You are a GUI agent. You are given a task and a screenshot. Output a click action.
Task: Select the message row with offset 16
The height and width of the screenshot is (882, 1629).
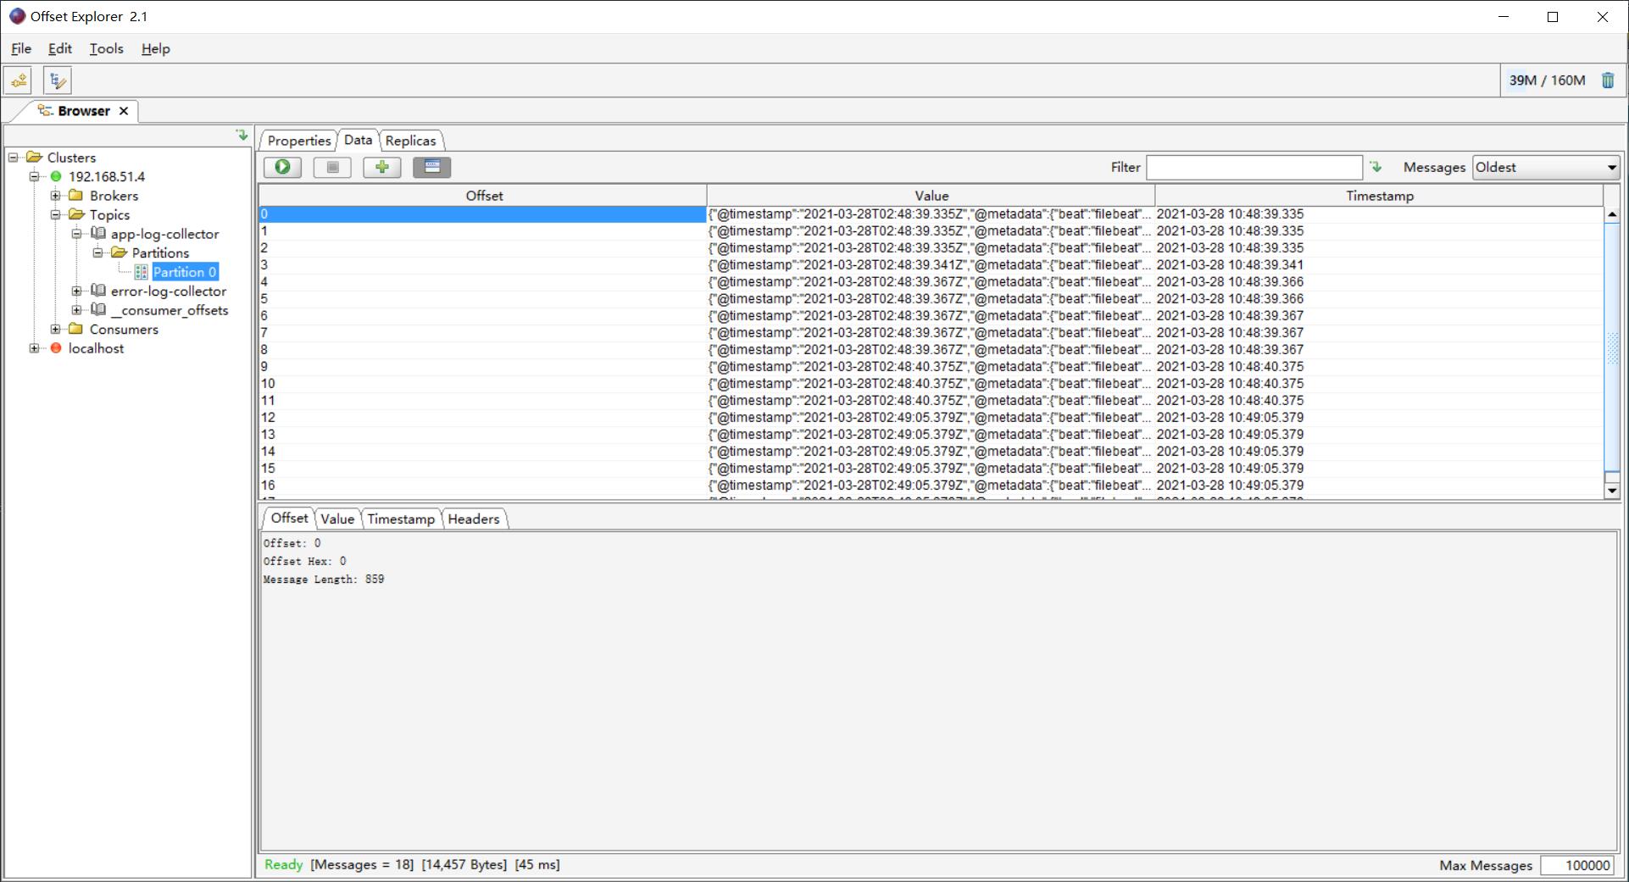pos(931,485)
